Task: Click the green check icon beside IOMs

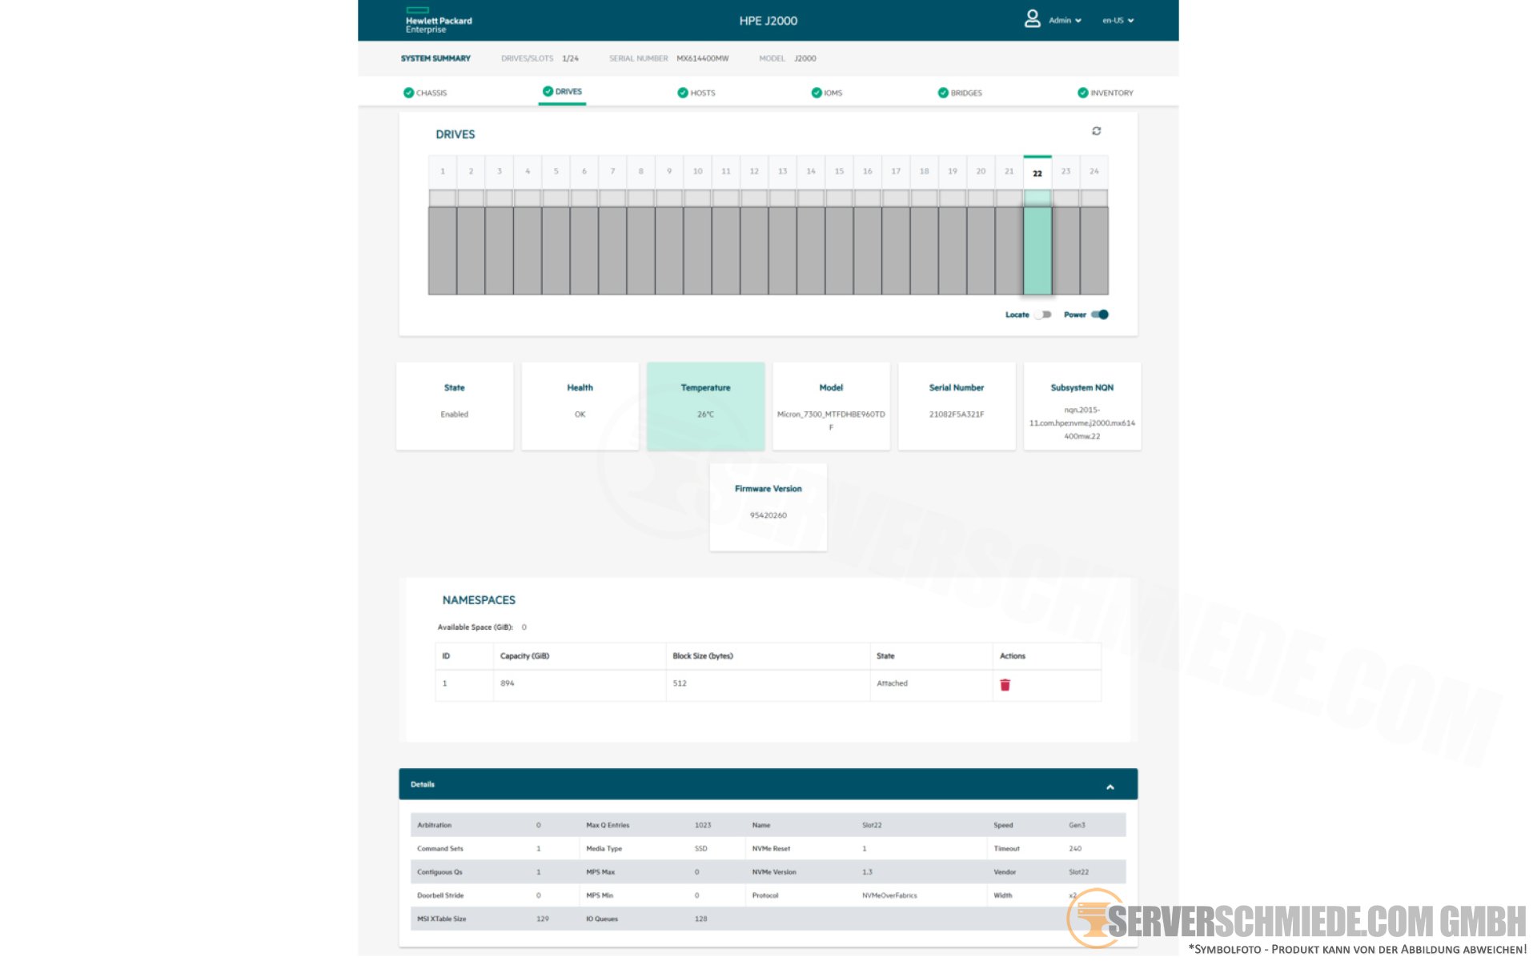Action: pos(816,93)
